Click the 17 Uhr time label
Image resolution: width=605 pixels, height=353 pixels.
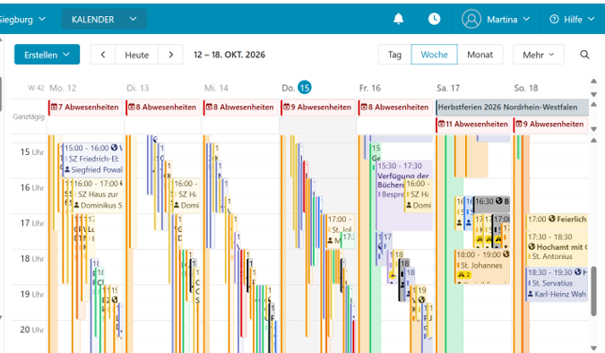click(32, 223)
